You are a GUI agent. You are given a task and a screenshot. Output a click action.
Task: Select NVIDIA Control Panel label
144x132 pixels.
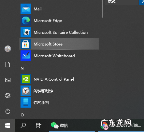click(x=54, y=79)
